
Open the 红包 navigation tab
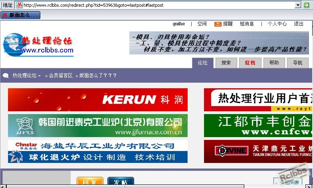(250, 63)
